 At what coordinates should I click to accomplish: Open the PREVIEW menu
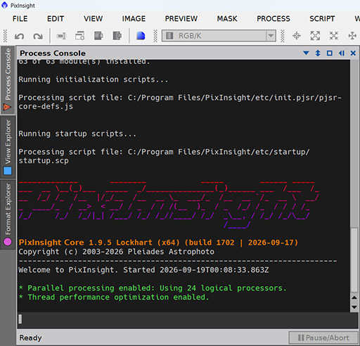[x=181, y=18]
